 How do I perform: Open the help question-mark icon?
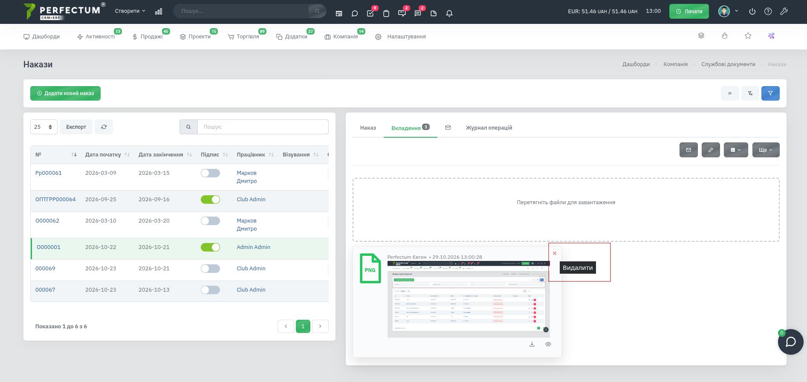pyautogui.click(x=768, y=12)
